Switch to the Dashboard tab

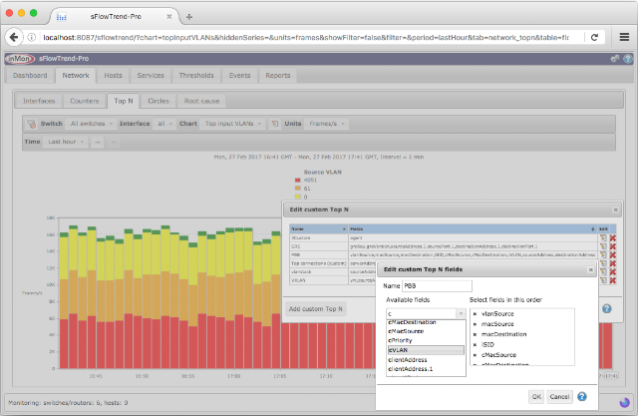30,76
